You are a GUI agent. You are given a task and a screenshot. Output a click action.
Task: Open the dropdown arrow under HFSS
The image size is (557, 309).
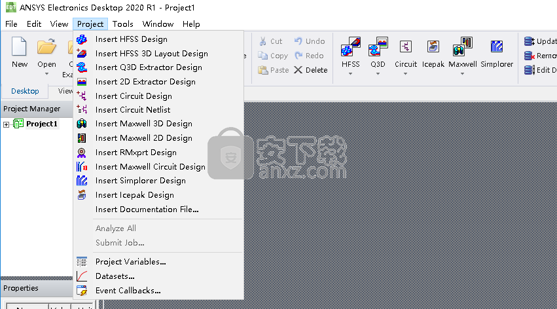tap(350, 74)
